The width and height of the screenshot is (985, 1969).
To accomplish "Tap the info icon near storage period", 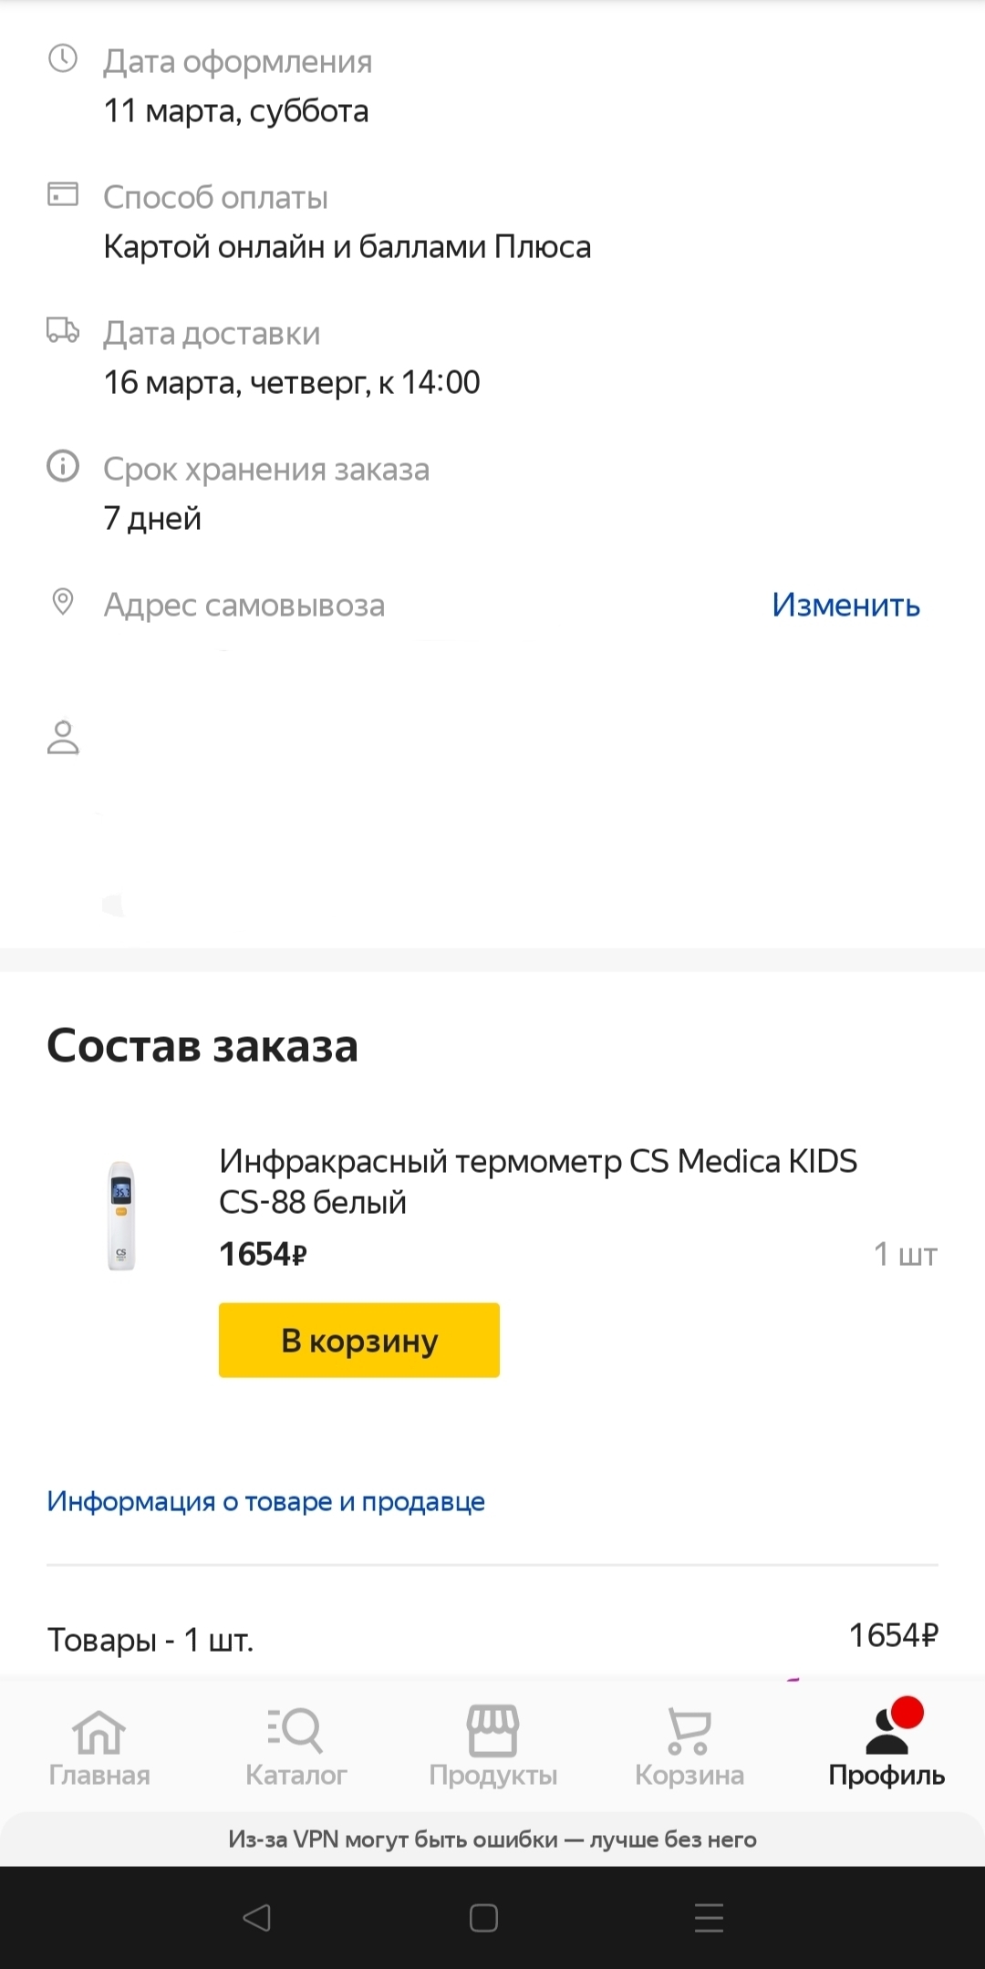I will tap(62, 466).
